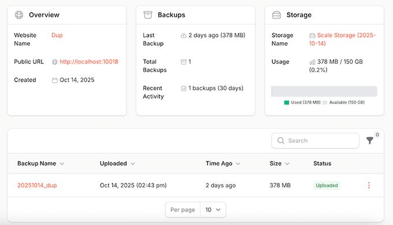This screenshot has width=393, height=225.
Task: Click the 'Storage' card heading
Action: [x=299, y=15]
